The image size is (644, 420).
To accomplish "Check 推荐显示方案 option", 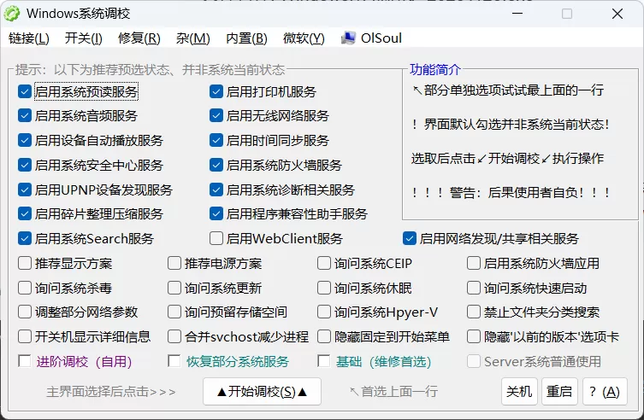I will 25,263.
